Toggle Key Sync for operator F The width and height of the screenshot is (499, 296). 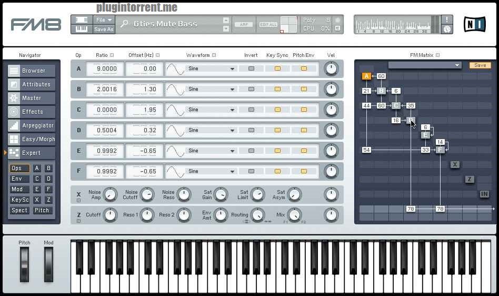[x=277, y=171]
